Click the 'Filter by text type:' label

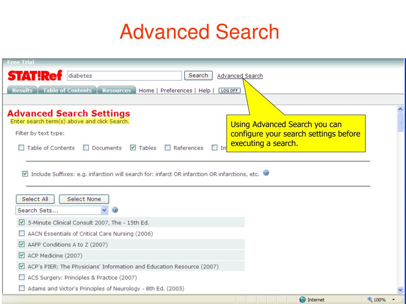[x=40, y=133]
